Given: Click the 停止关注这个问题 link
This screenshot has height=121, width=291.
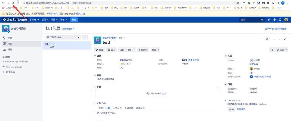Looking at the screenshot, I should [262, 77].
